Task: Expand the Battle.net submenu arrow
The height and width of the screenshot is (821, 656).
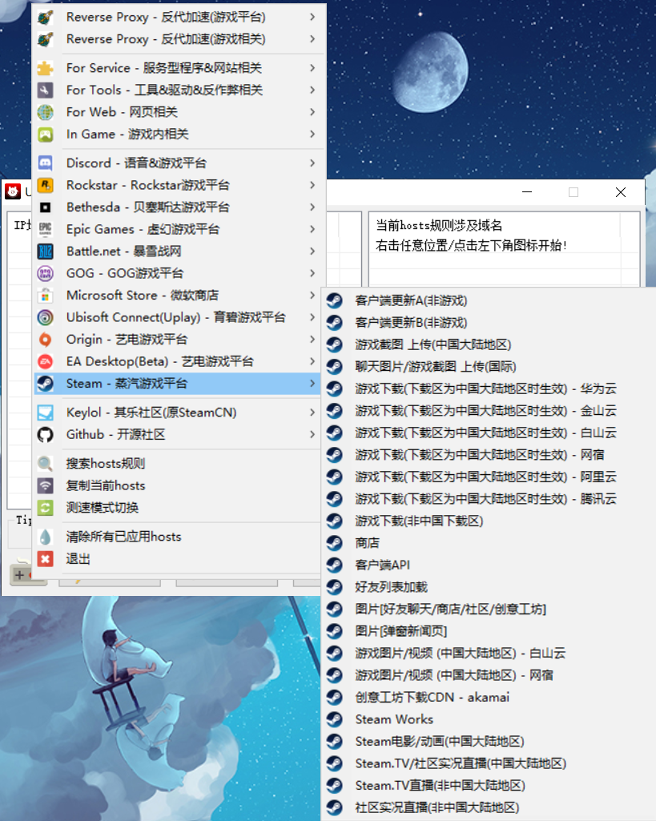Action: 312,252
